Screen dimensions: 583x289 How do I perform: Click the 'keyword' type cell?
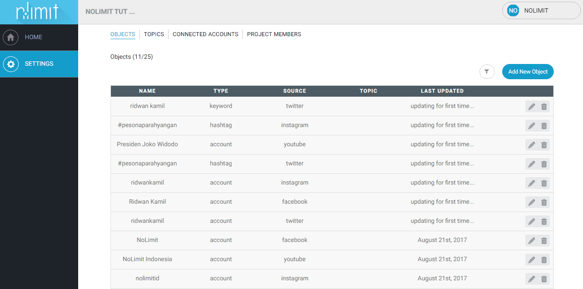point(221,106)
